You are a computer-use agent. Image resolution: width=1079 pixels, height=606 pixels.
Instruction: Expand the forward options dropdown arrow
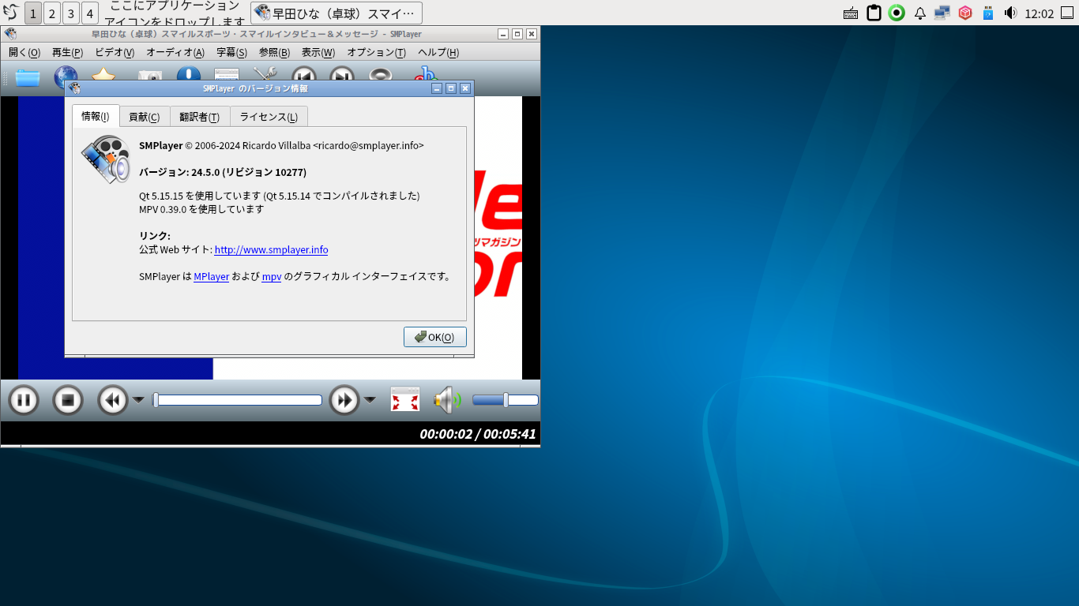(370, 400)
